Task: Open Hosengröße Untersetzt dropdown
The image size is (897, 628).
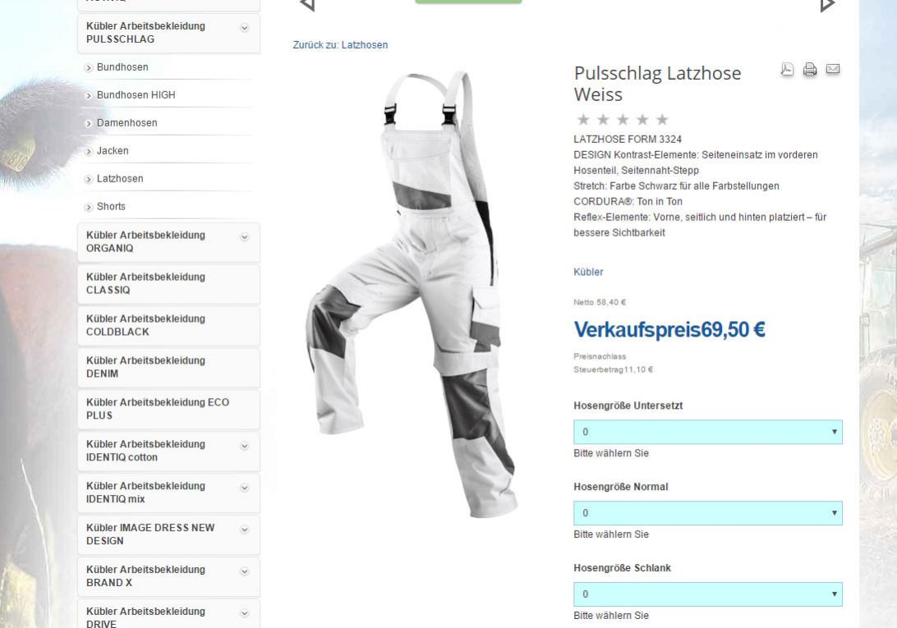Action: coord(707,432)
